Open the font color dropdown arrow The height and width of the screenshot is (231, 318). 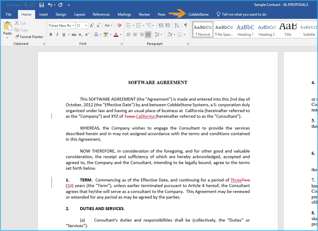point(121,35)
